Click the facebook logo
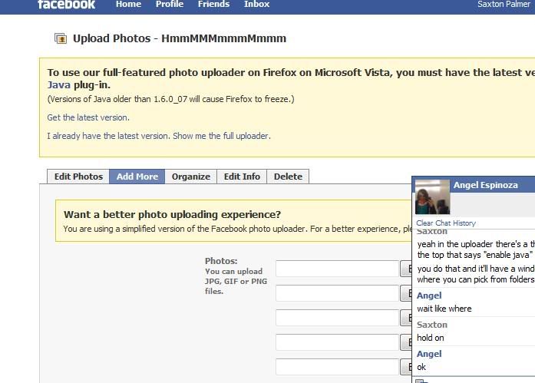Image resolution: width=535 pixels, height=383 pixels. click(66, 5)
